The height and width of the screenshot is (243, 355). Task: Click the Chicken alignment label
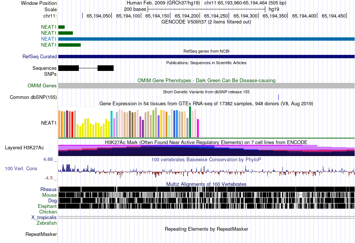coord(48,212)
